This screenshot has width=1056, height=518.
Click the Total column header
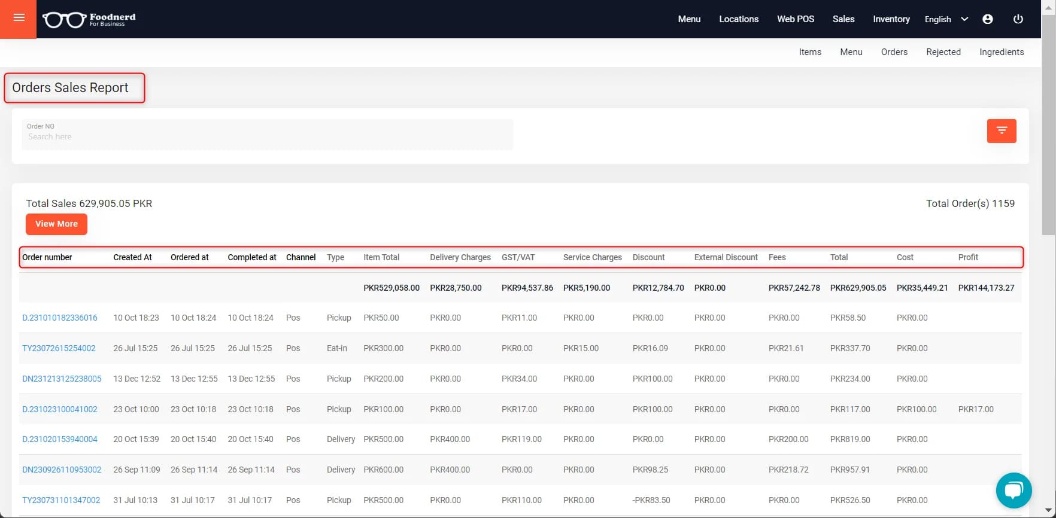pos(839,257)
